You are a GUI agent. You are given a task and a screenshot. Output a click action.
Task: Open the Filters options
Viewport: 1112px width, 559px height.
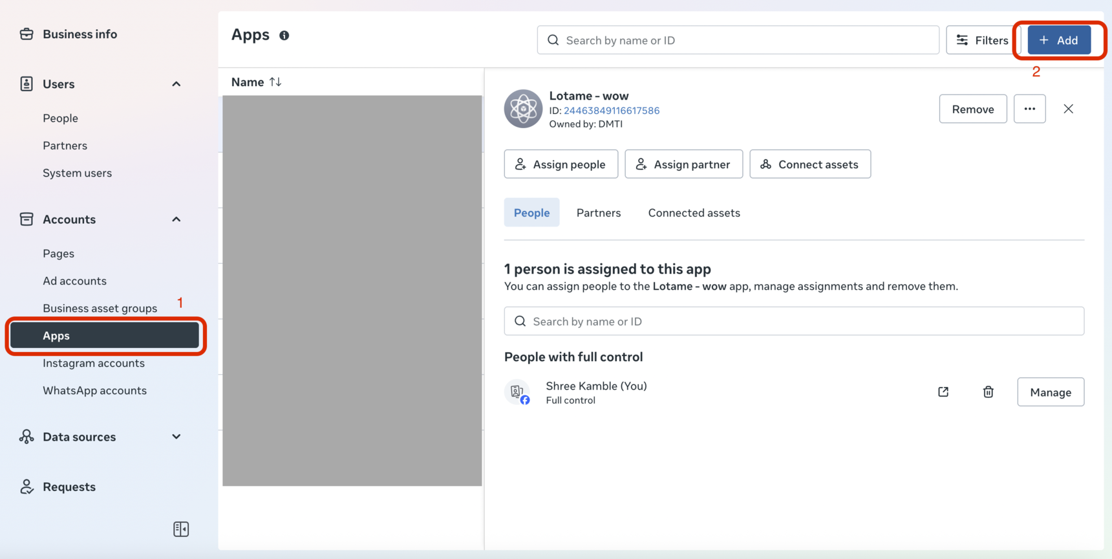pos(982,40)
